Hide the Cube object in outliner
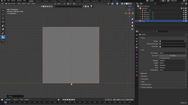The height and width of the screenshot is (105, 188). point(184,21)
